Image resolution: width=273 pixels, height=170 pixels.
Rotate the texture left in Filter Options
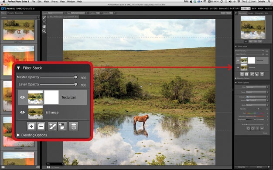pyautogui.click(x=248, y=129)
